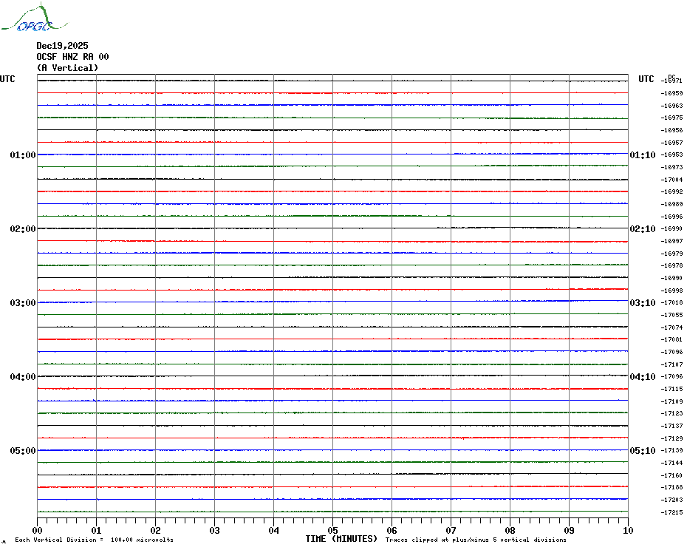Viewport: 687px width, 550px height.
Task: Click the 02:10 end-time label
Action: [643, 229]
